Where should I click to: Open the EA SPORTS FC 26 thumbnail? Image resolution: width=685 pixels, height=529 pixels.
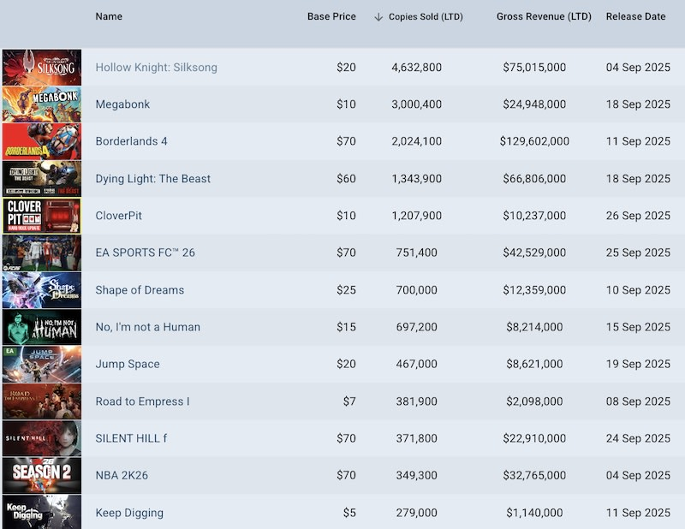(x=42, y=253)
